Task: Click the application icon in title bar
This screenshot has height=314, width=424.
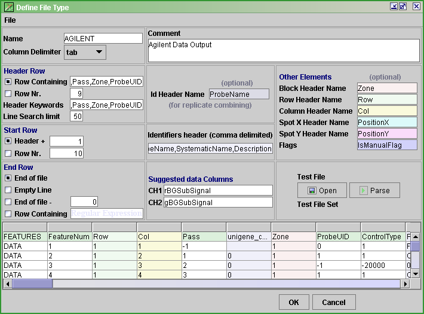Action: tap(8, 7)
